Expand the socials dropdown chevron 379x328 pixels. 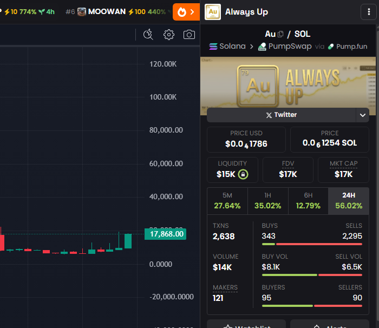point(363,115)
